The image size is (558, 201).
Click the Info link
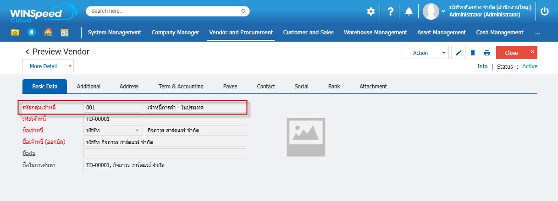482,66
